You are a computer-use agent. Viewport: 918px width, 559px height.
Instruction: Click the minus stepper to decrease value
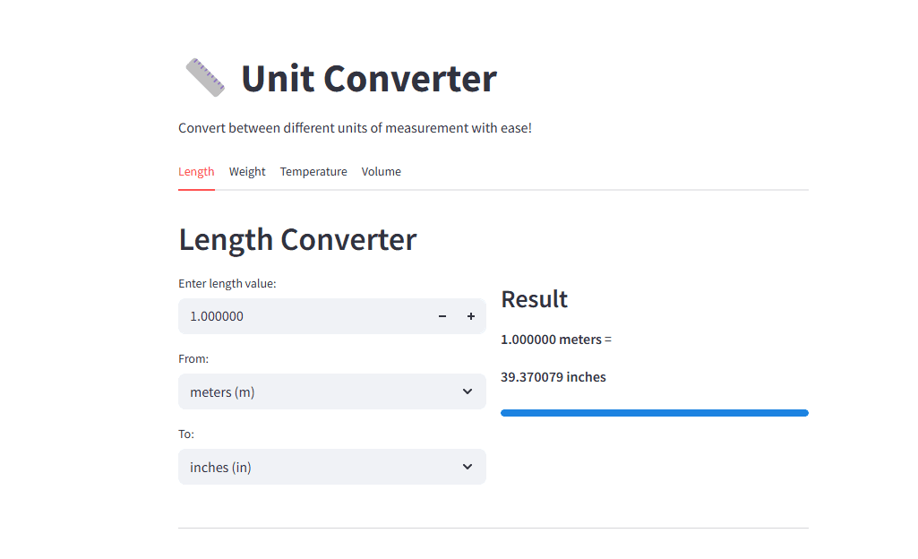pos(442,315)
